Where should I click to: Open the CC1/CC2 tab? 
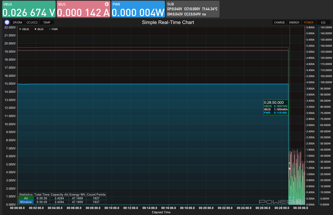pos(32,22)
